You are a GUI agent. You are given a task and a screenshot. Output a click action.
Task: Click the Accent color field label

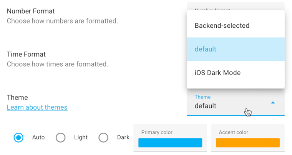tap(234, 132)
